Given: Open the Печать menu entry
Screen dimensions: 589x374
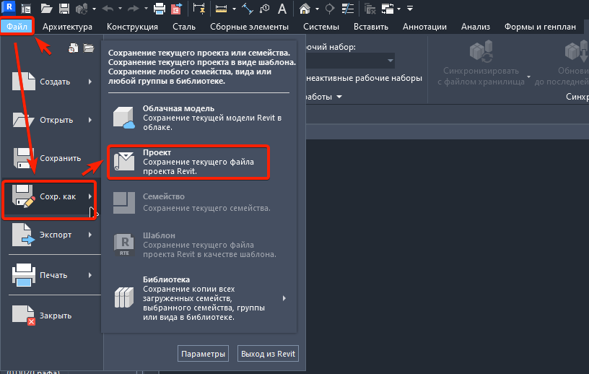Looking at the screenshot, I should 52,275.
